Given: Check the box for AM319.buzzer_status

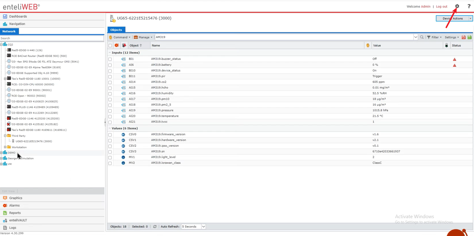Looking at the screenshot, I should pyautogui.click(x=110, y=59).
